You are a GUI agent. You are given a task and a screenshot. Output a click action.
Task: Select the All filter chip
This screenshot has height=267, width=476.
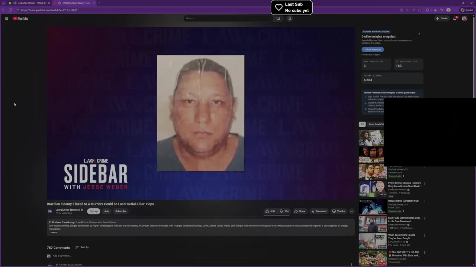pyautogui.click(x=362, y=124)
